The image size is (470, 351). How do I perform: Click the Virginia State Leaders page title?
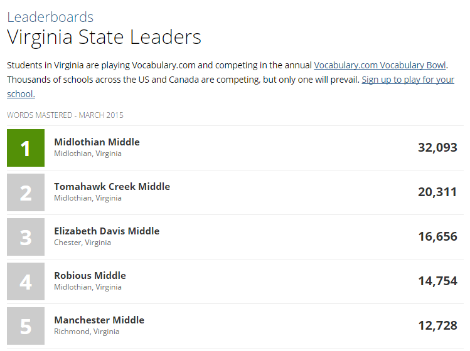pyautogui.click(x=104, y=38)
